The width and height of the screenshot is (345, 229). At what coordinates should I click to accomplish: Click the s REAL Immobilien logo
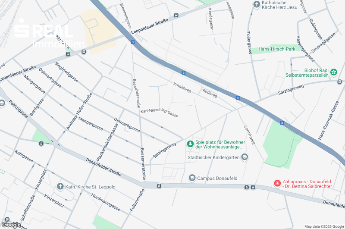pos(49,33)
